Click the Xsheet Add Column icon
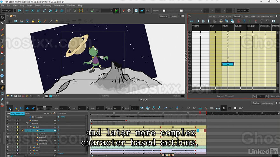Viewport: 280px width, 157px height. coord(203,21)
